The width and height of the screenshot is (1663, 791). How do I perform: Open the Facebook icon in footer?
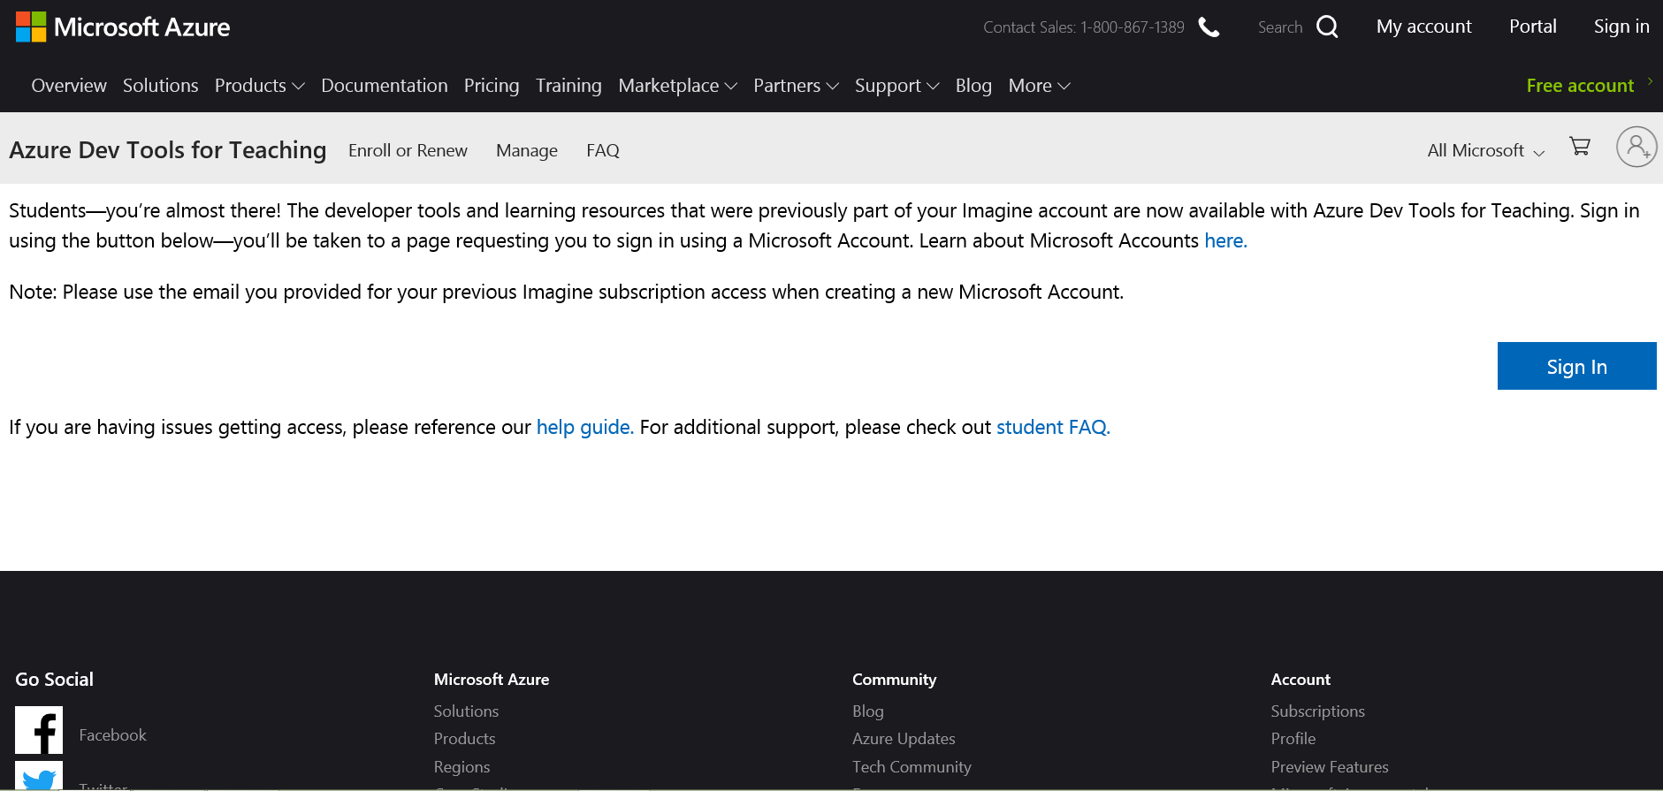[39, 730]
